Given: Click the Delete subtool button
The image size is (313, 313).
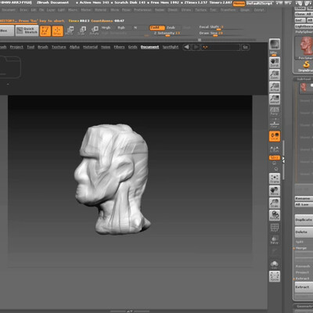Looking at the screenshot, I should [x=304, y=232].
